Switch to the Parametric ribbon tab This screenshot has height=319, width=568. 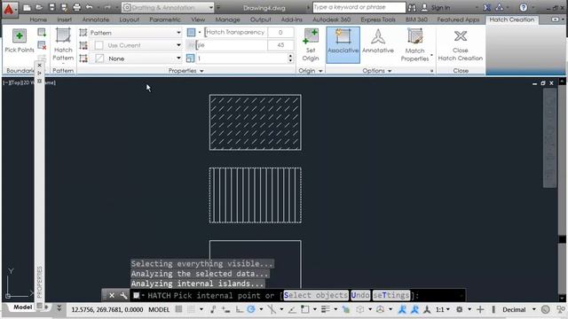tap(165, 19)
